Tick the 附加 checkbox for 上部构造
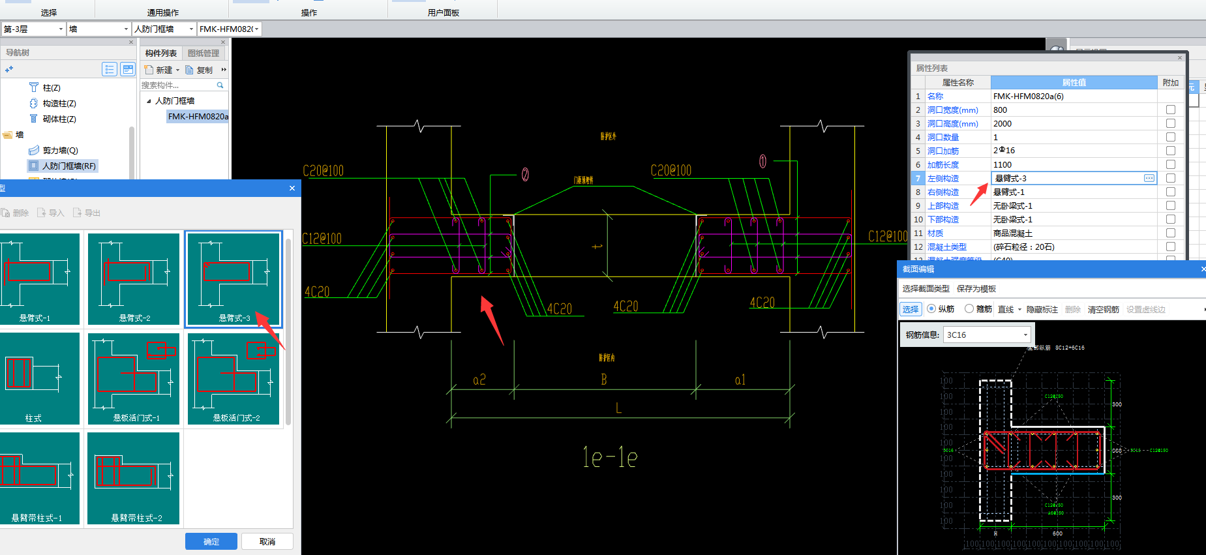Viewport: 1206px width, 555px height. pos(1171,205)
